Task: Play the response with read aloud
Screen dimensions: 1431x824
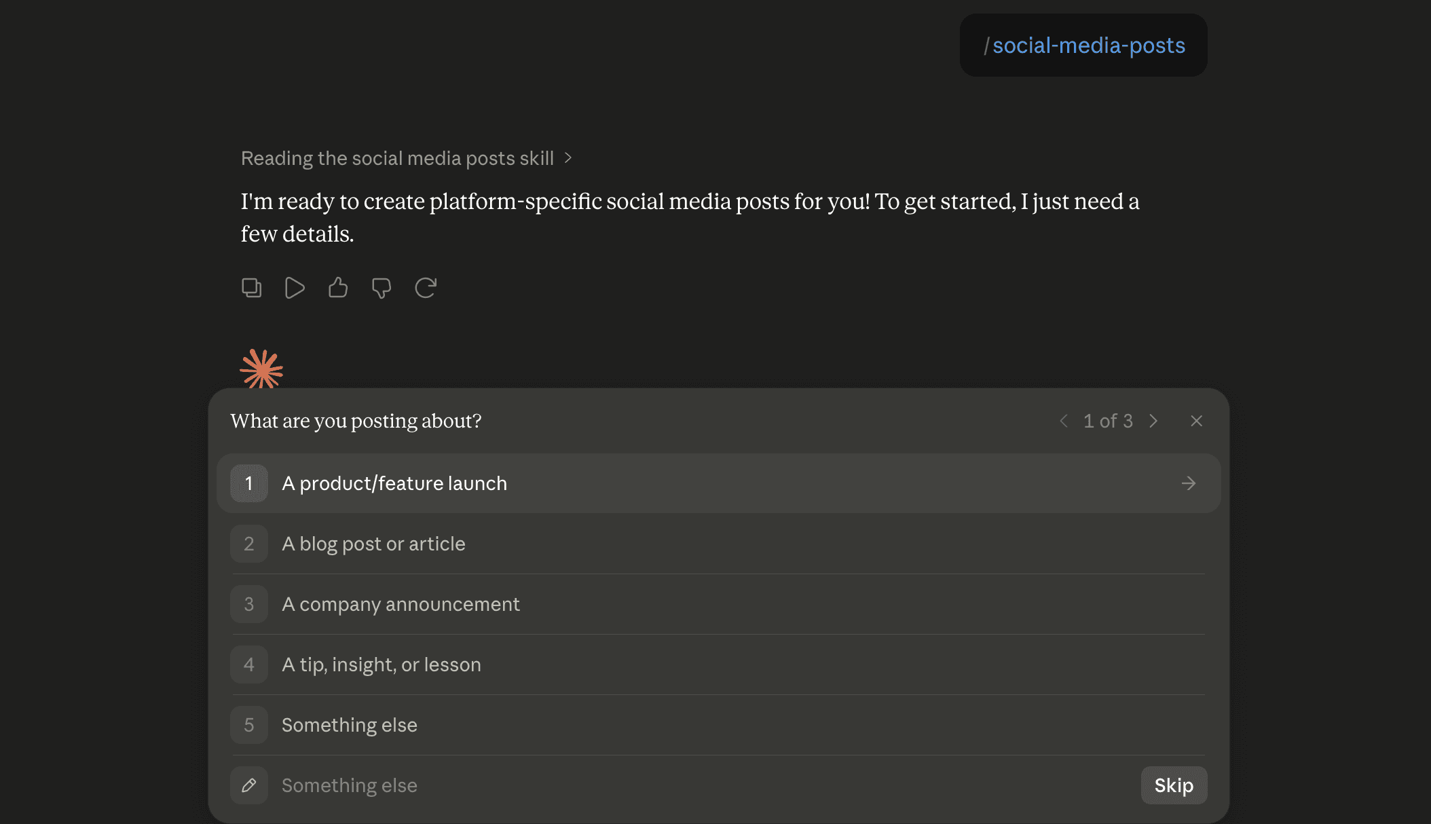Action: (x=295, y=288)
